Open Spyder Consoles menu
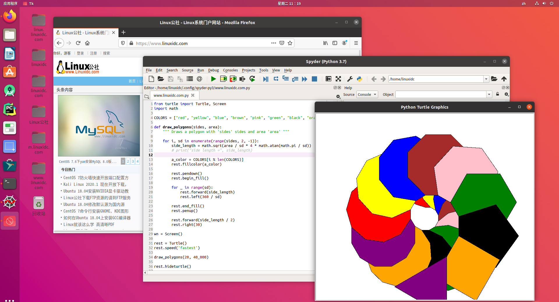This screenshot has height=302, width=559. click(x=230, y=70)
